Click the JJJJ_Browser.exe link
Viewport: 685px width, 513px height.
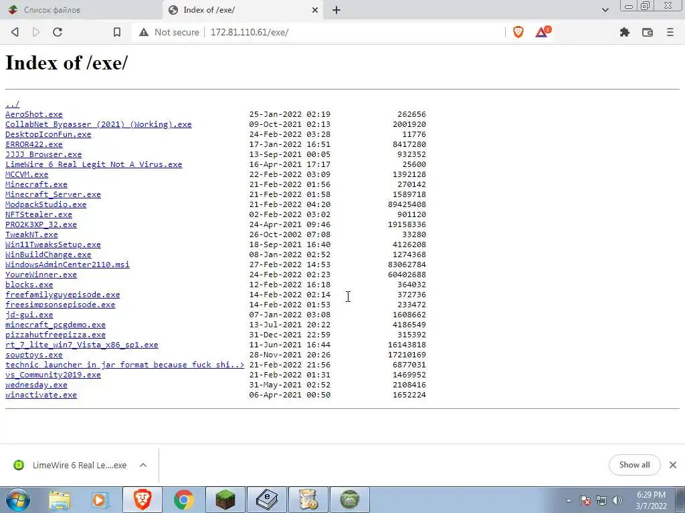pos(43,154)
